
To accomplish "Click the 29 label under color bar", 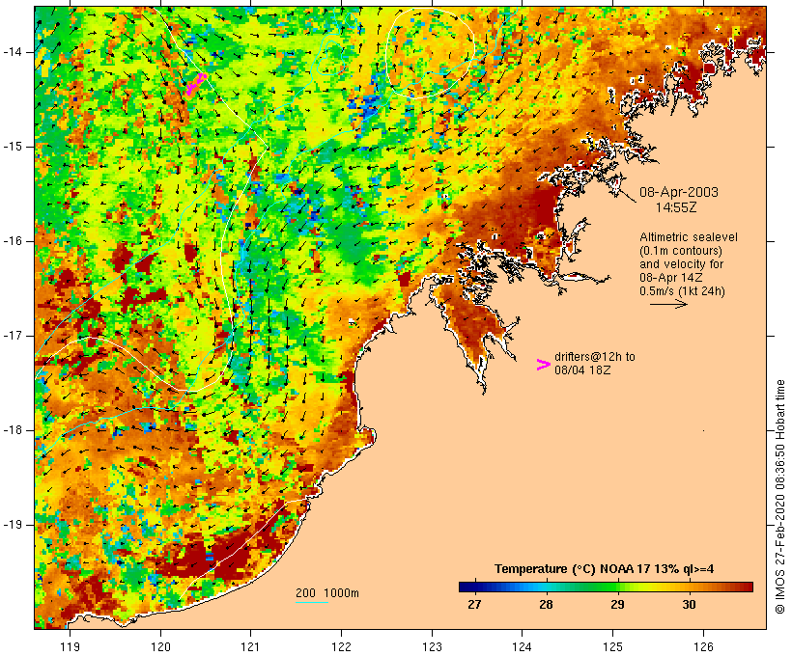I will pos(617,604).
